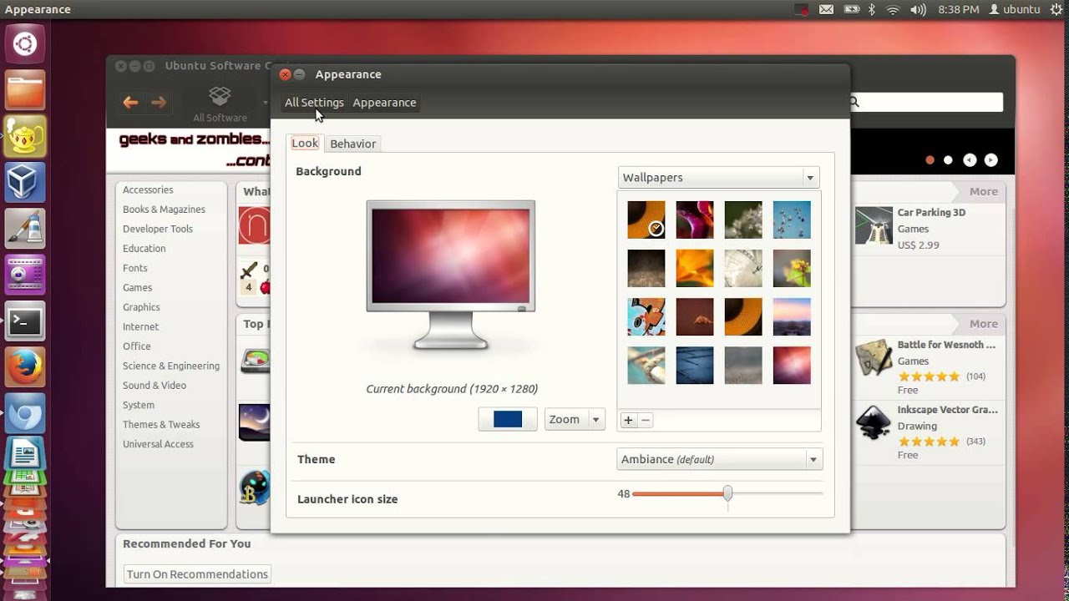Open the blue background color swatch
The width and height of the screenshot is (1069, 601).
pos(508,420)
